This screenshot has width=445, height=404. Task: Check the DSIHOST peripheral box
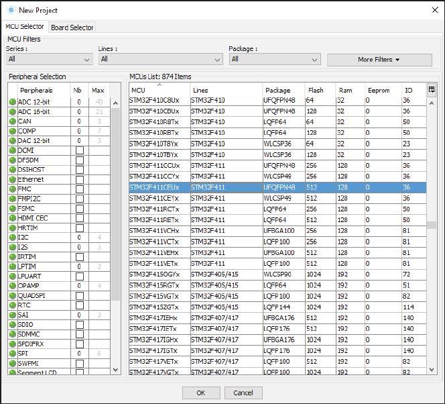(x=80, y=170)
